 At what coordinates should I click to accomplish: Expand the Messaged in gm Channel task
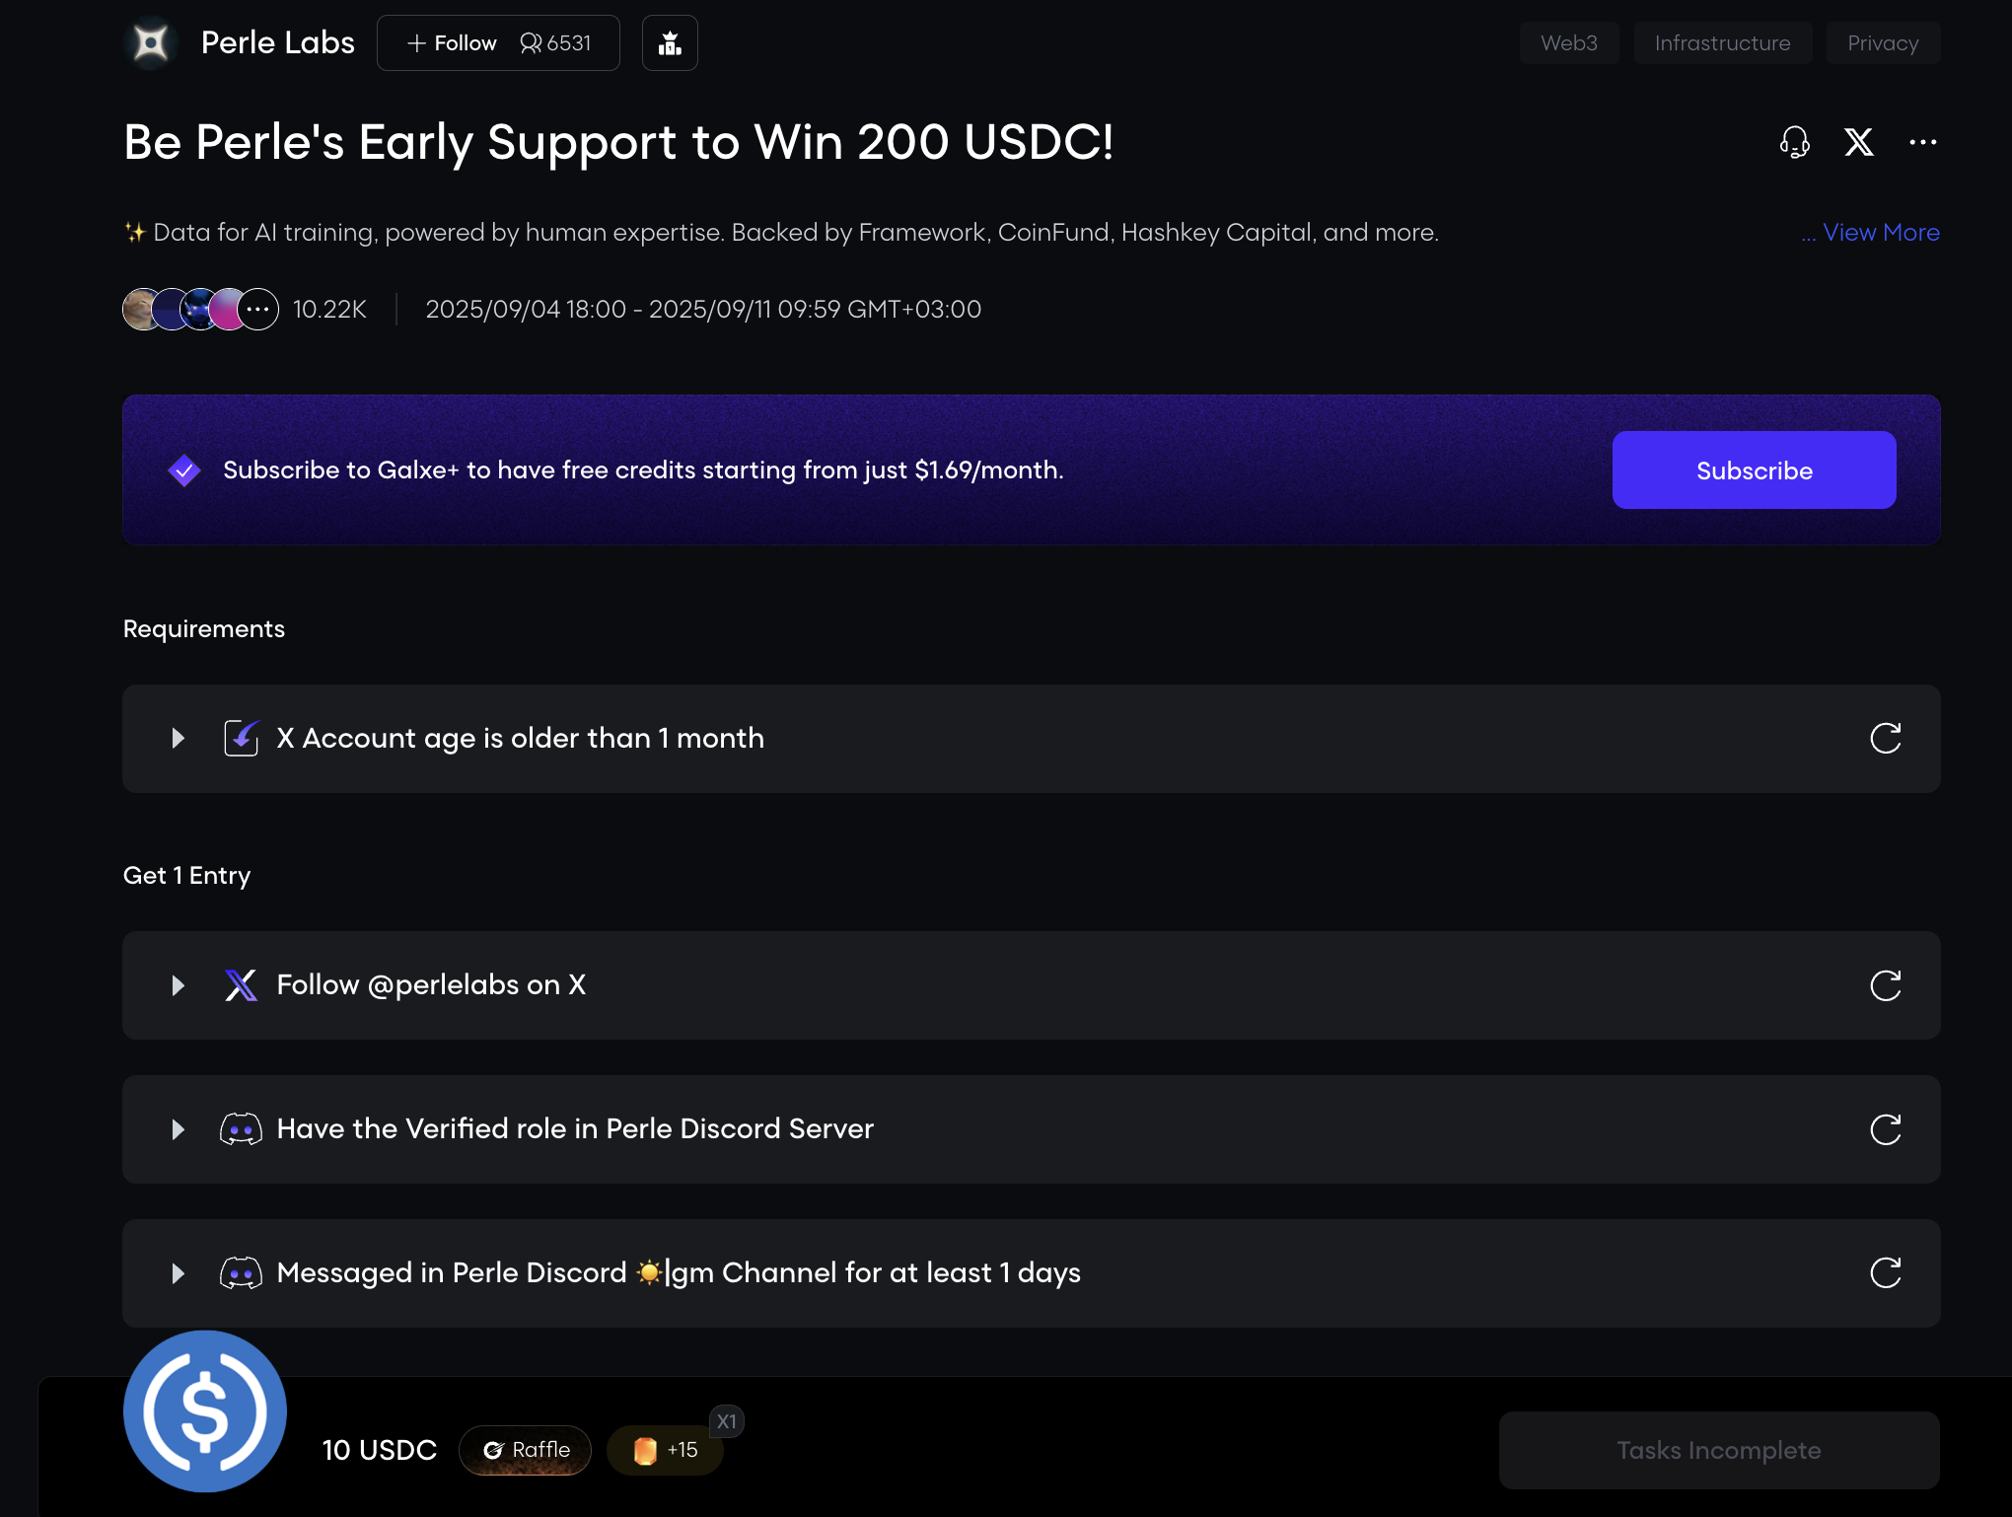click(178, 1272)
